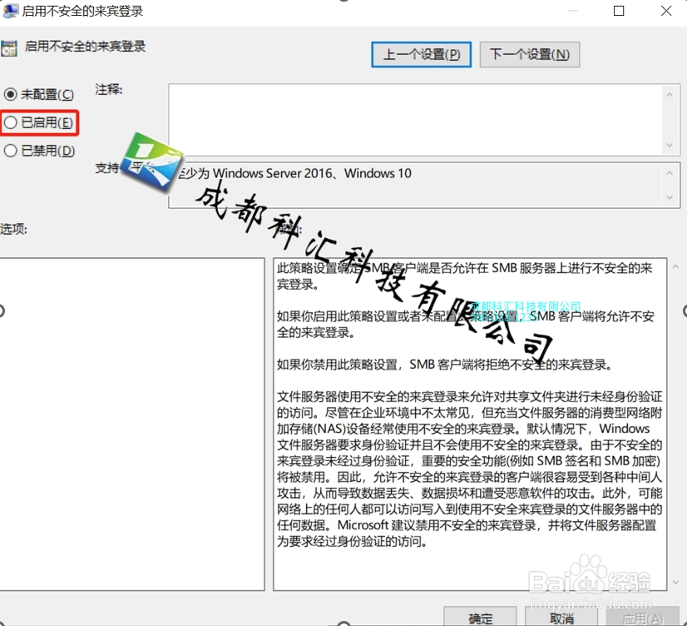Click help paragraph starting '文件服务器使用不安全的来宾登录'

pyautogui.click(x=469, y=469)
